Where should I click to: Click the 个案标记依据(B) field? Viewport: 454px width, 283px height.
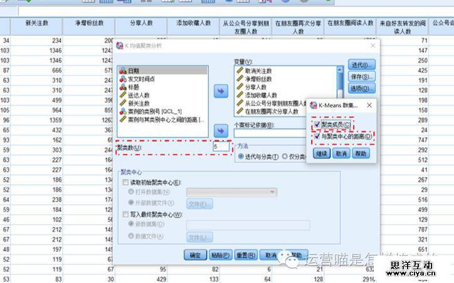point(270,133)
